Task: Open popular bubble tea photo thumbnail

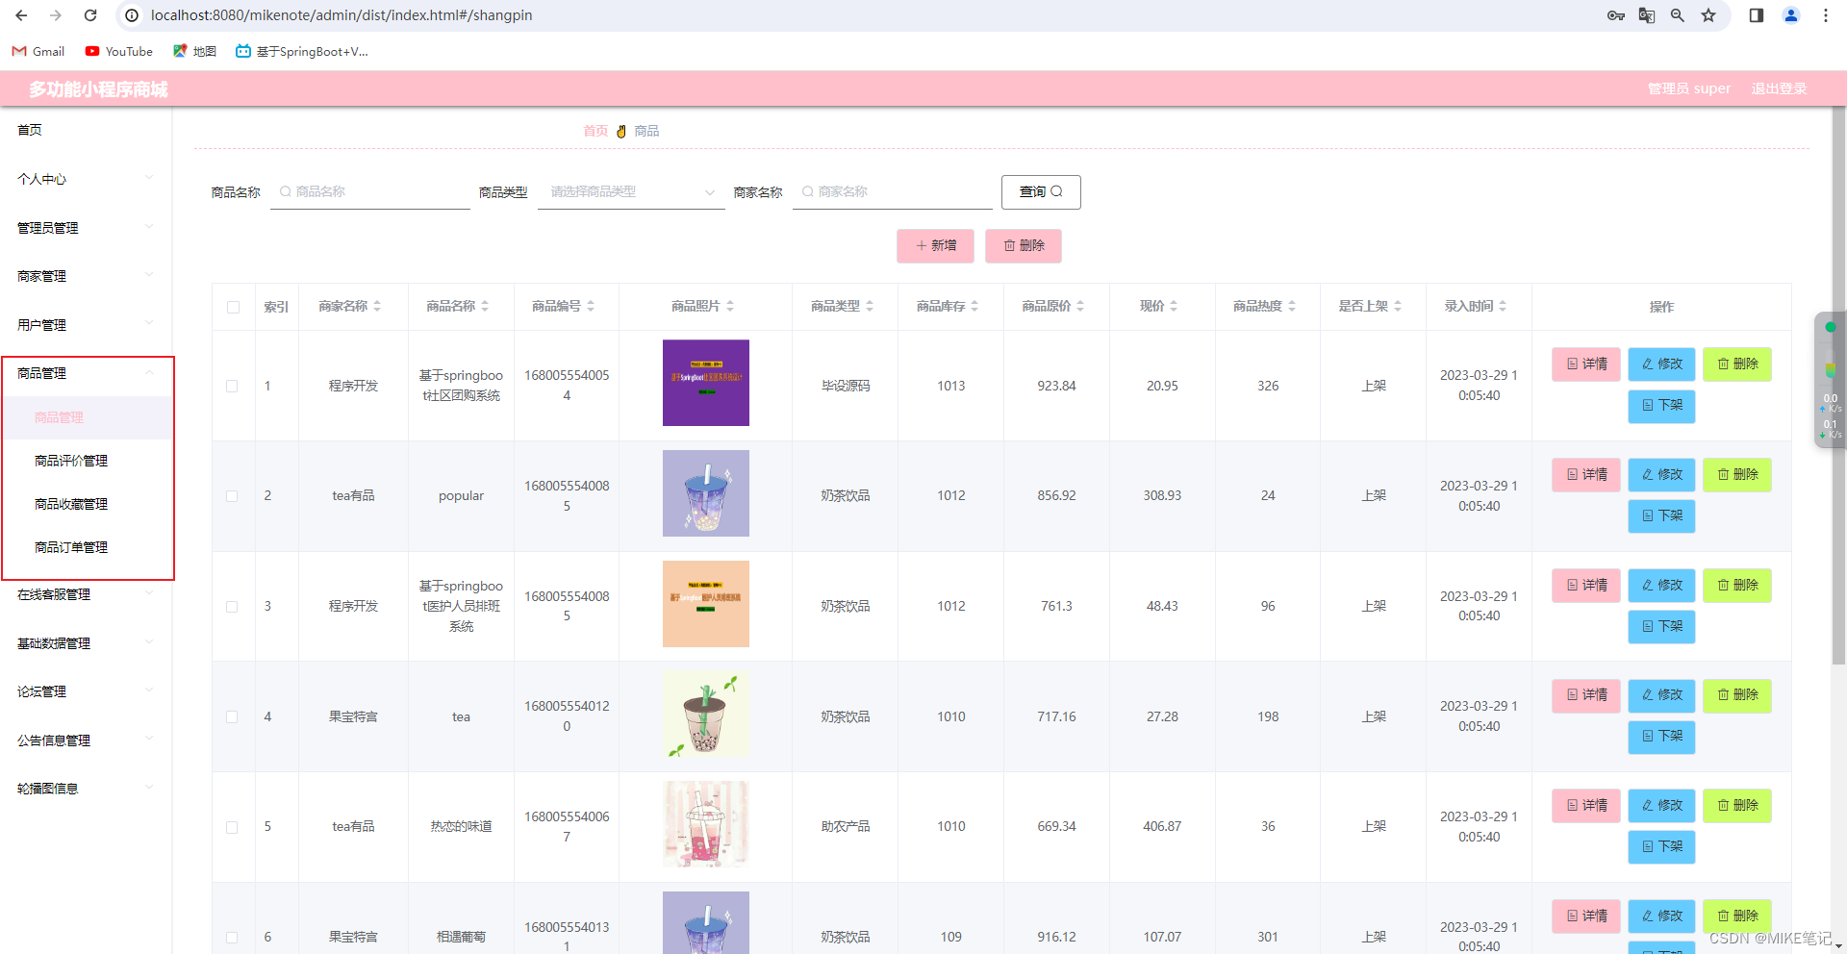Action: pyautogui.click(x=706, y=493)
